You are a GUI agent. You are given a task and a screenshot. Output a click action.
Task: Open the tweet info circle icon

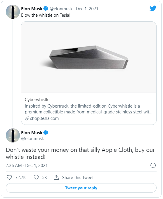point(153,165)
